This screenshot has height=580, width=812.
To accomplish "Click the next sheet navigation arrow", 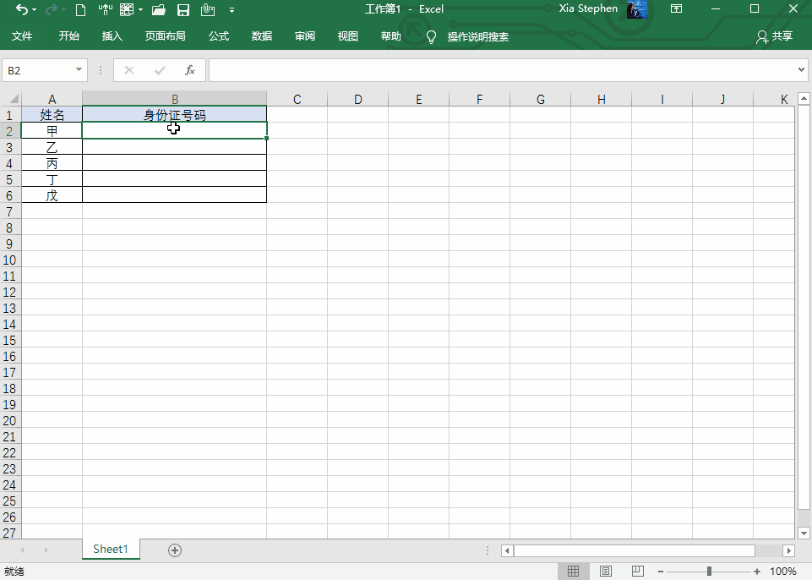I will tap(46, 550).
